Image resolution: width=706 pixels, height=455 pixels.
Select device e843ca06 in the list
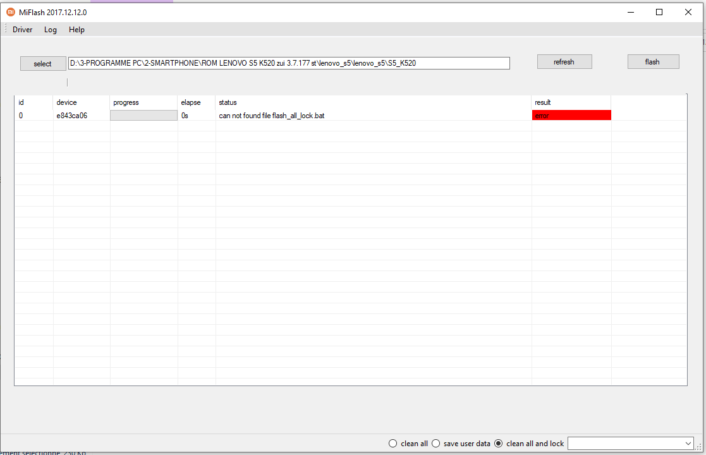[x=72, y=116]
